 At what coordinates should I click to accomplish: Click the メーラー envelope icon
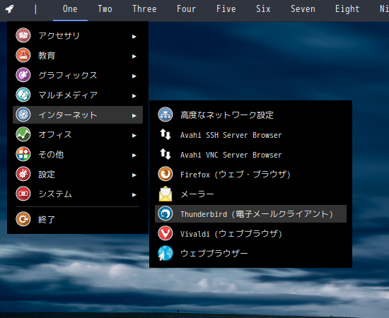tap(166, 194)
